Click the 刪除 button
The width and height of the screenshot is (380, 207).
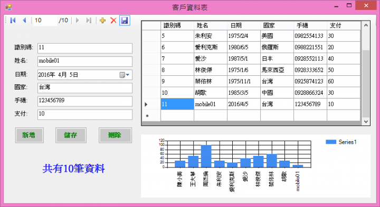pos(115,135)
